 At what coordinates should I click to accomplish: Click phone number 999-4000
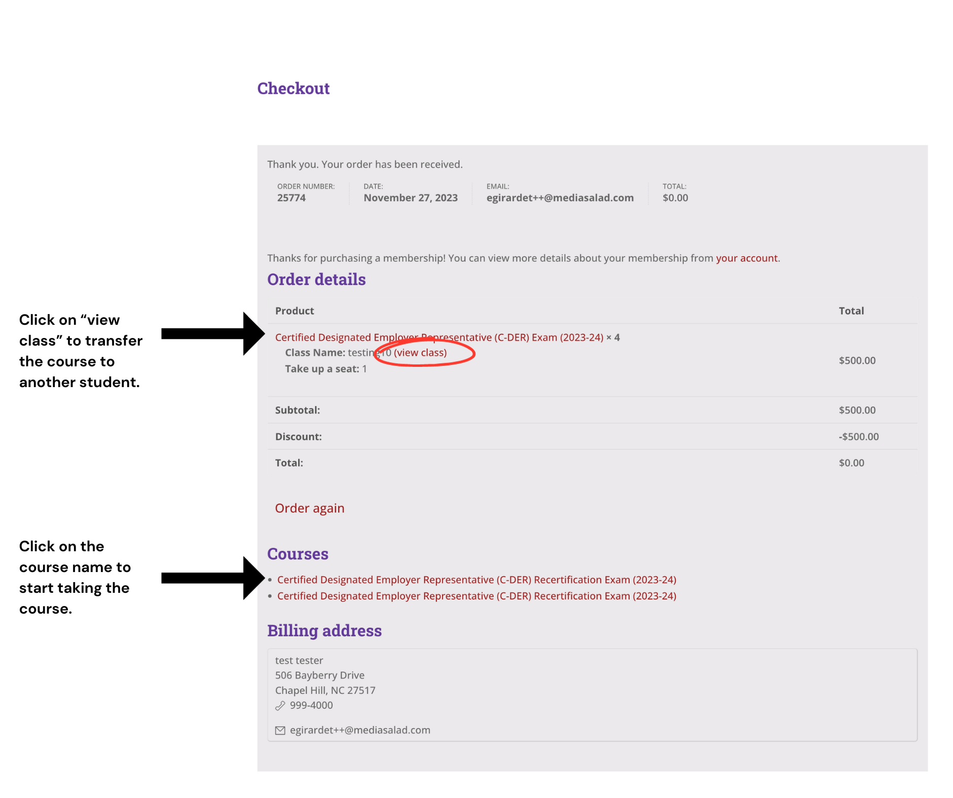[311, 705]
